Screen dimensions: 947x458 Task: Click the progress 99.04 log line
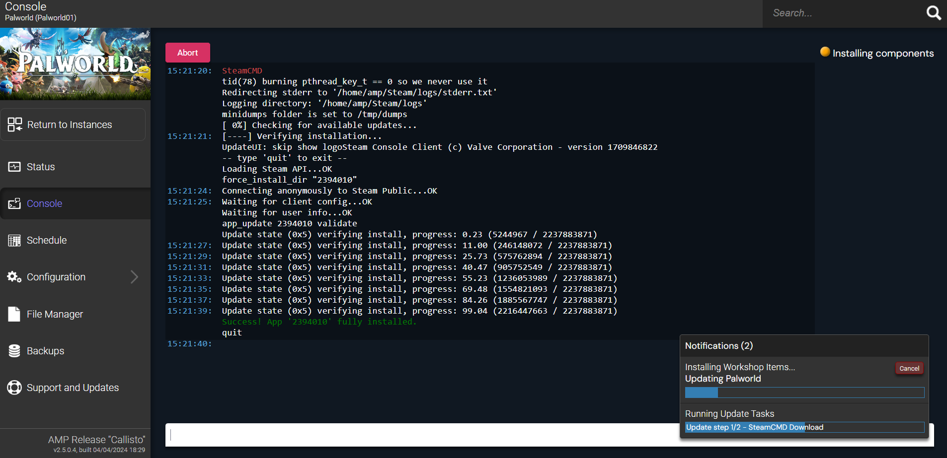(419, 311)
